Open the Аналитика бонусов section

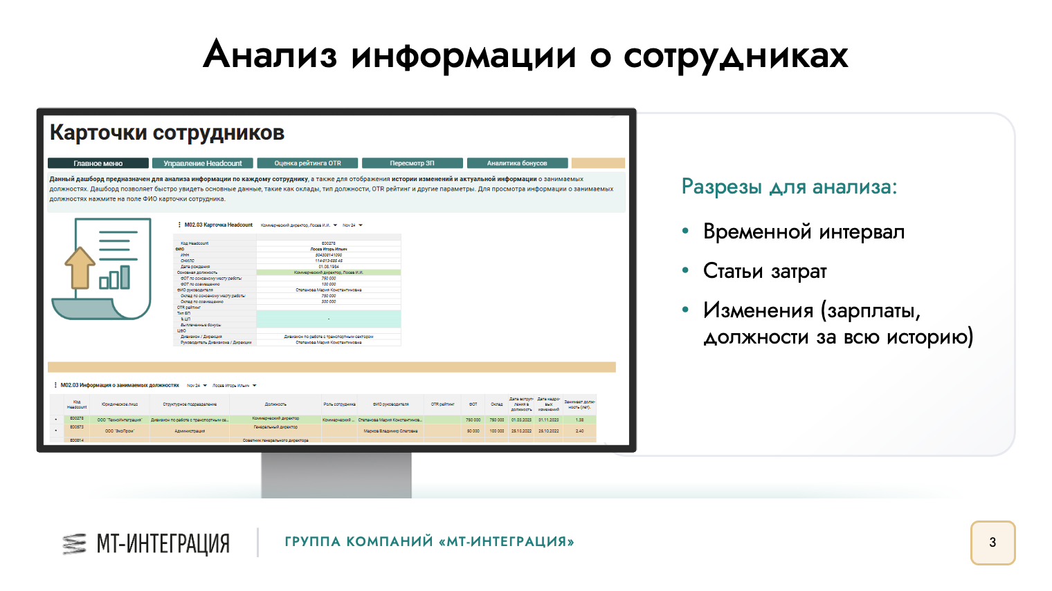[517, 163]
